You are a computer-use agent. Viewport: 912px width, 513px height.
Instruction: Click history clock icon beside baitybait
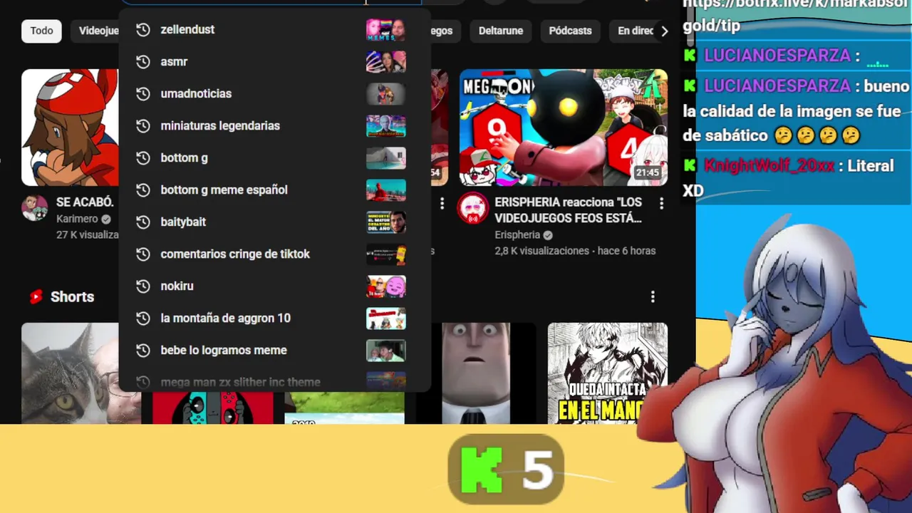[143, 222]
